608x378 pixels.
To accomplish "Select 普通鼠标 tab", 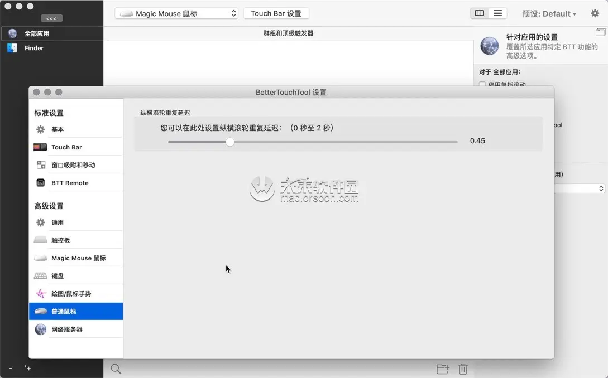I will (76, 312).
